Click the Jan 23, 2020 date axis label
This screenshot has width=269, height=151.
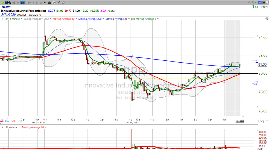point(38,122)
